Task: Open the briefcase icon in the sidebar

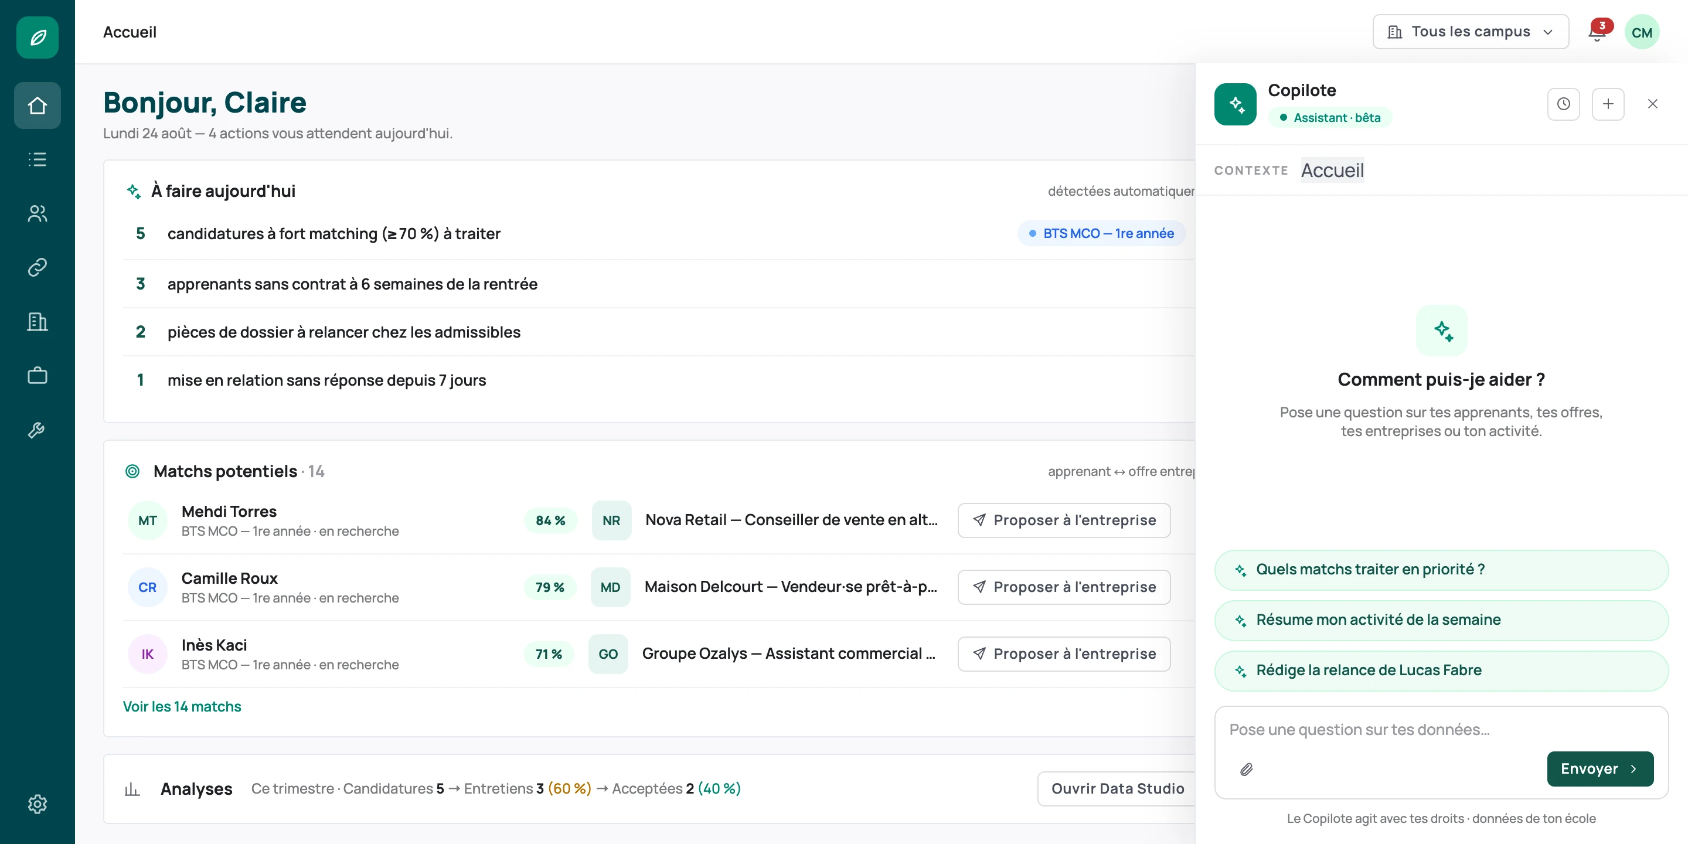Action: coord(38,376)
